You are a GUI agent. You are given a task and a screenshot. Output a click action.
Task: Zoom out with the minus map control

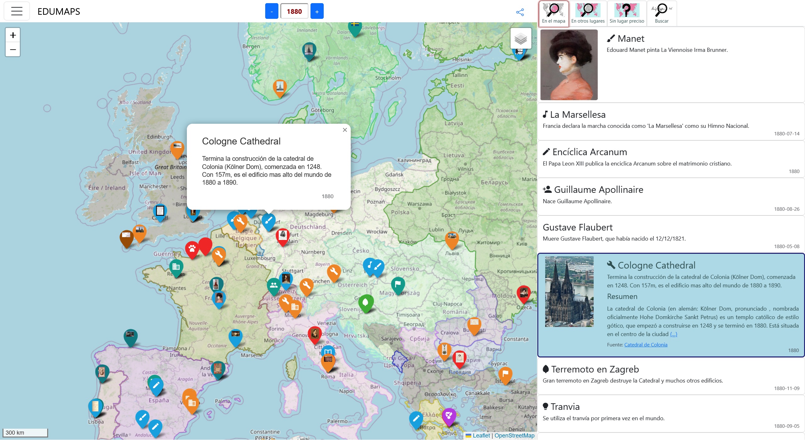click(x=12, y=49)
